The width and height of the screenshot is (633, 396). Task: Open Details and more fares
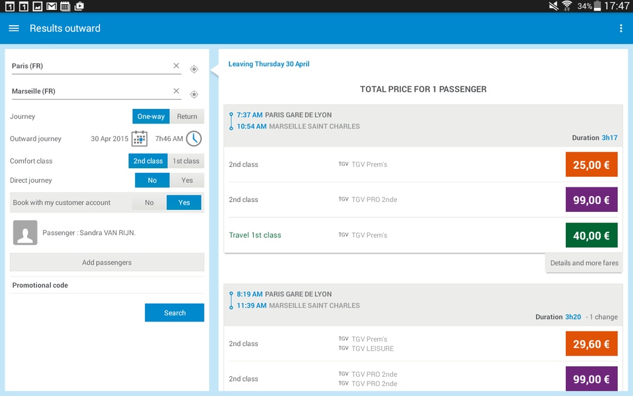point(584,263)
